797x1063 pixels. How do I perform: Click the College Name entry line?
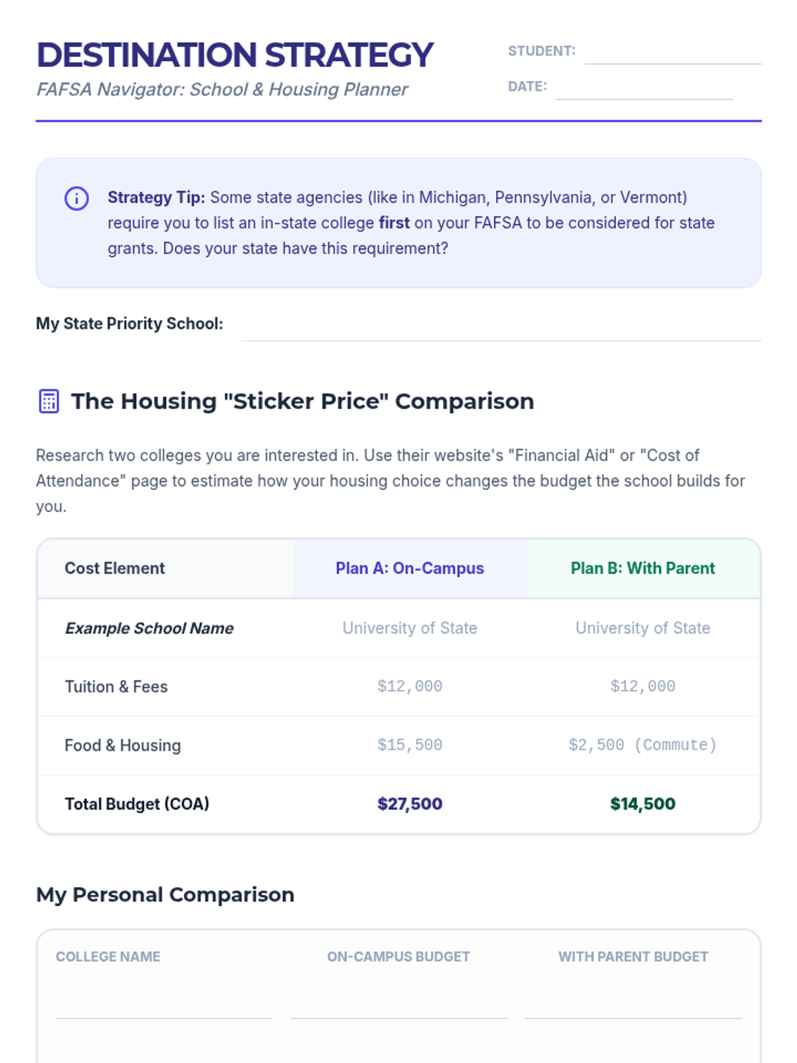[164, 1005]
